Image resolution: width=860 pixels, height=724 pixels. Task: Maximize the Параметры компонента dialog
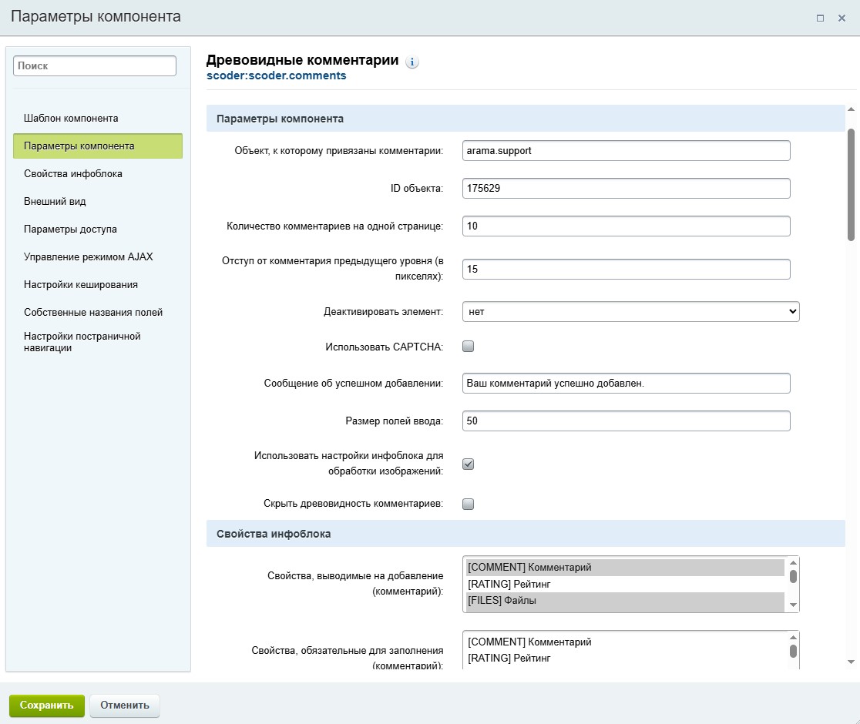click(821, 18)
